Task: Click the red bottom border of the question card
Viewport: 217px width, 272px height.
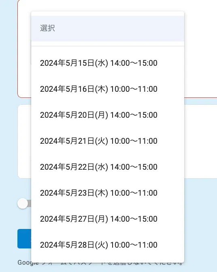Action: coord(201,98)
